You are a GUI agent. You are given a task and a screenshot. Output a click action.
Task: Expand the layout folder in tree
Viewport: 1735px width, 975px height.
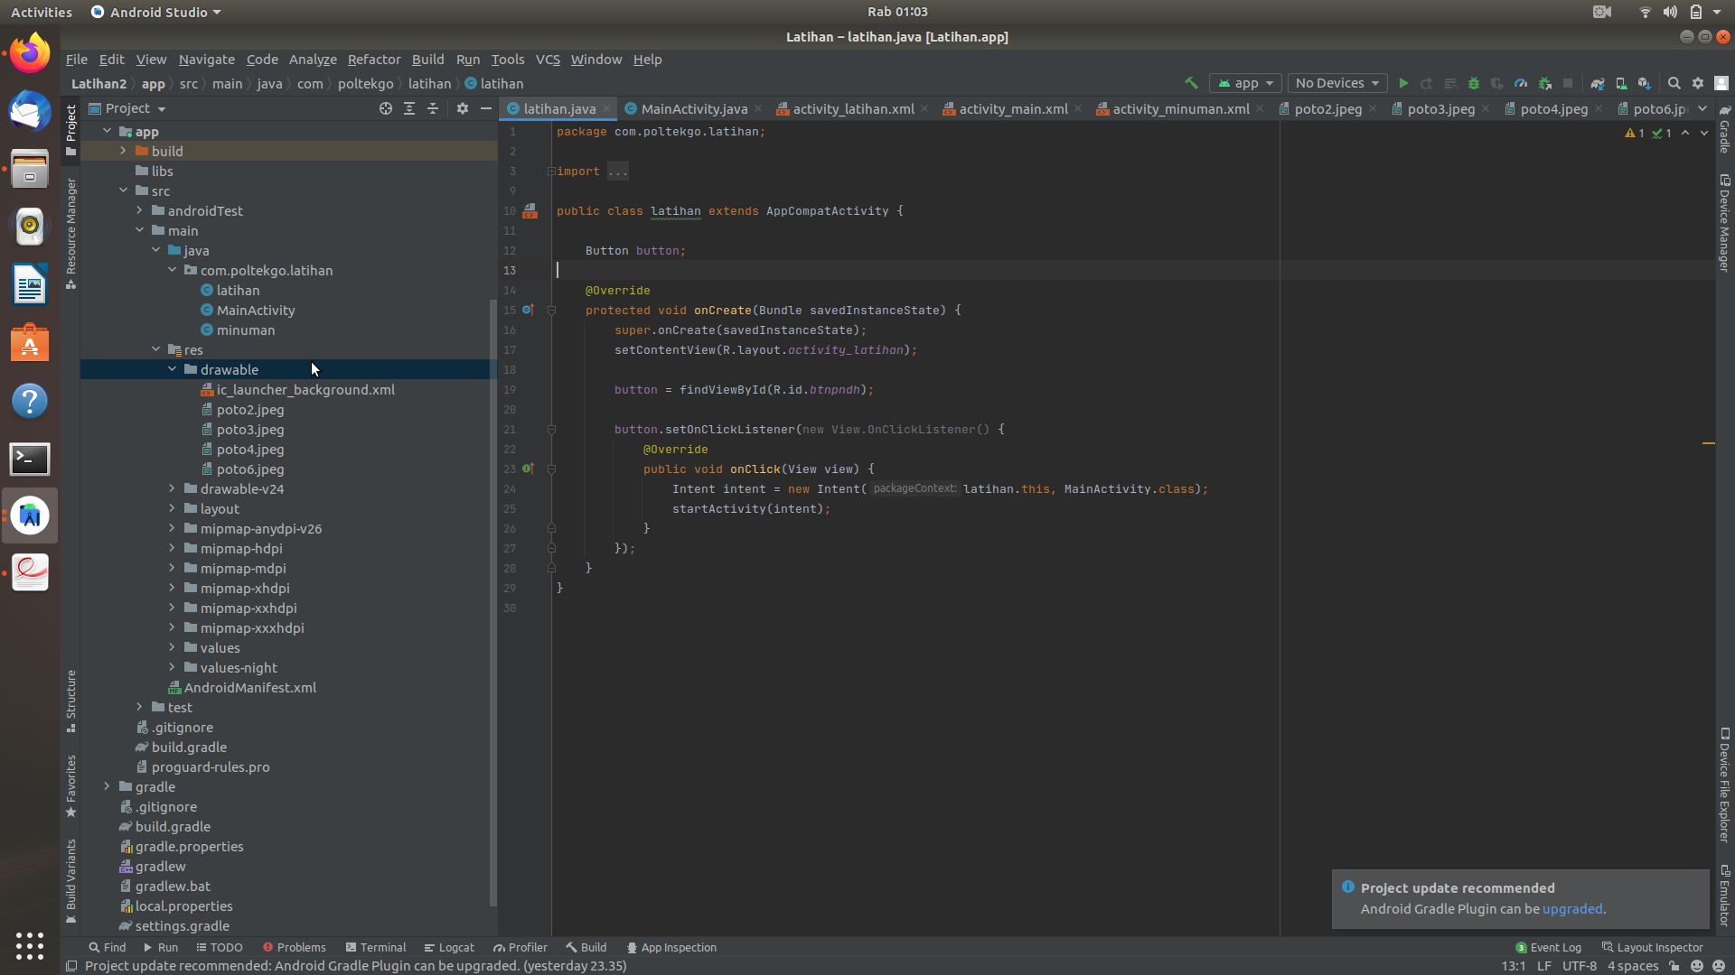point(172,508)
